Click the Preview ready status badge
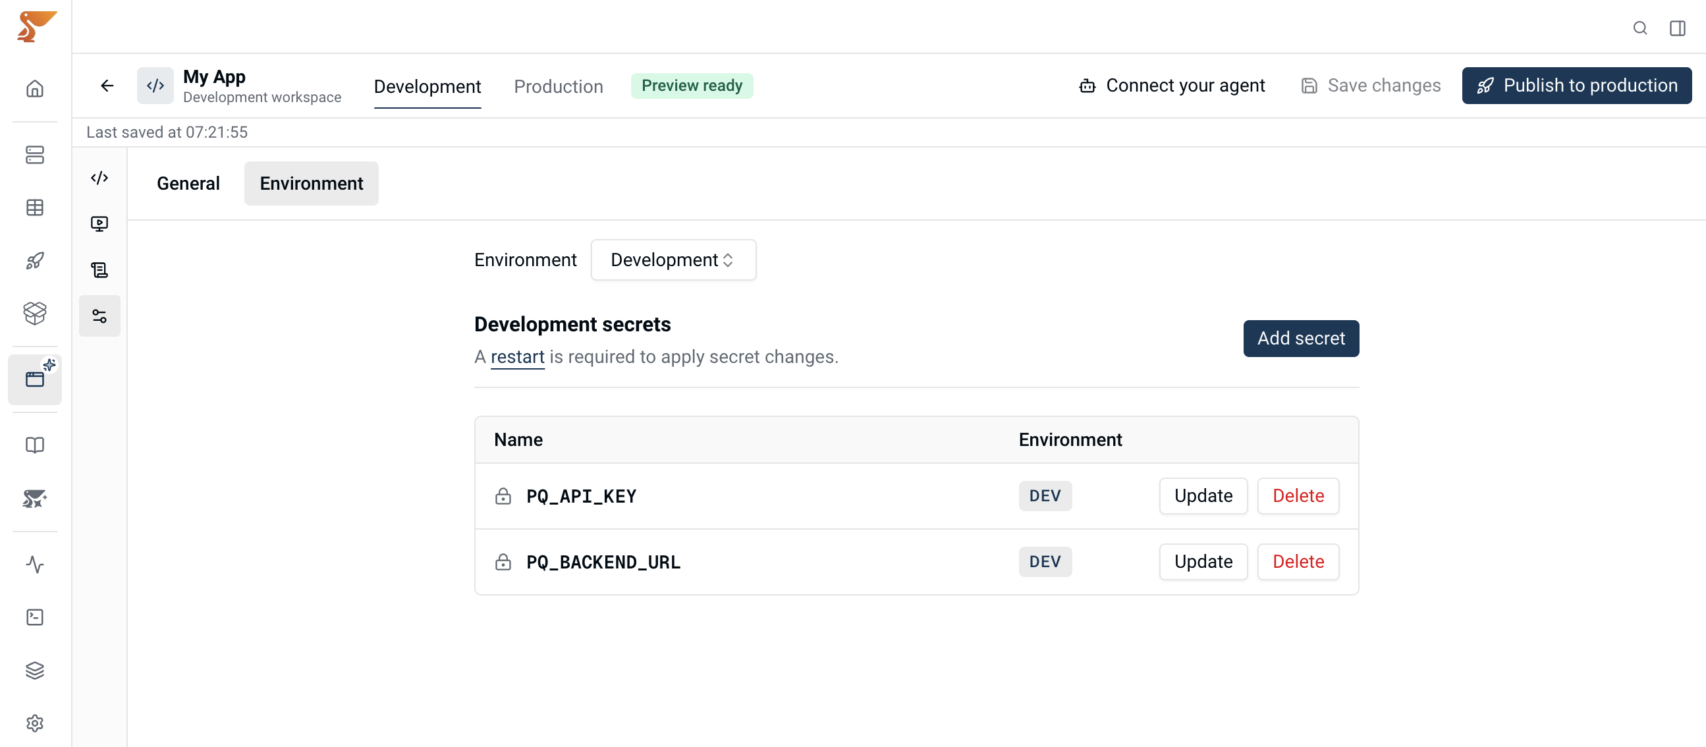This screenshot has width=1706, height=747. point(692,86)
